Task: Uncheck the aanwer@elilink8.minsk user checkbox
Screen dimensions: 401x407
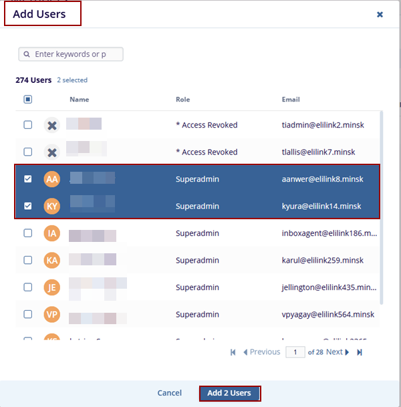Action: [27, 179]
